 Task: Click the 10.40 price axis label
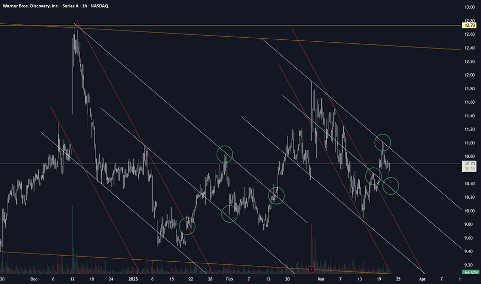(x=470, y=184)
